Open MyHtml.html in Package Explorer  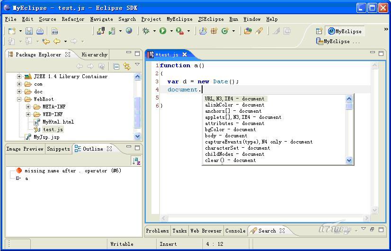[58, 122]
